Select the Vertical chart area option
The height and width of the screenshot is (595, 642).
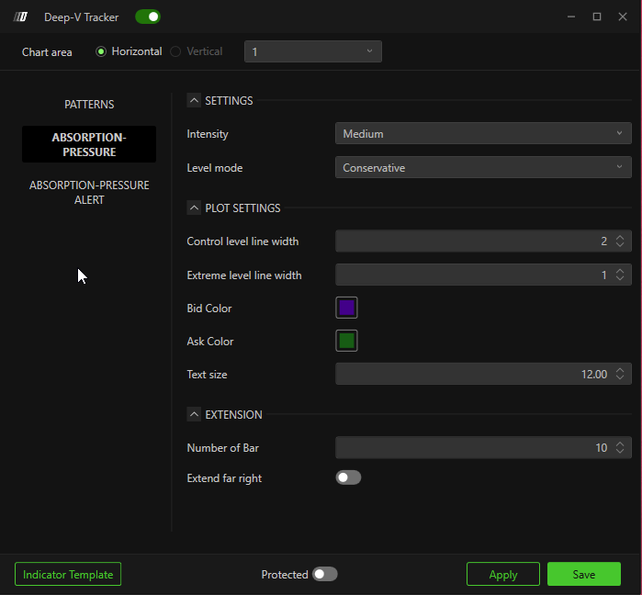175,51
